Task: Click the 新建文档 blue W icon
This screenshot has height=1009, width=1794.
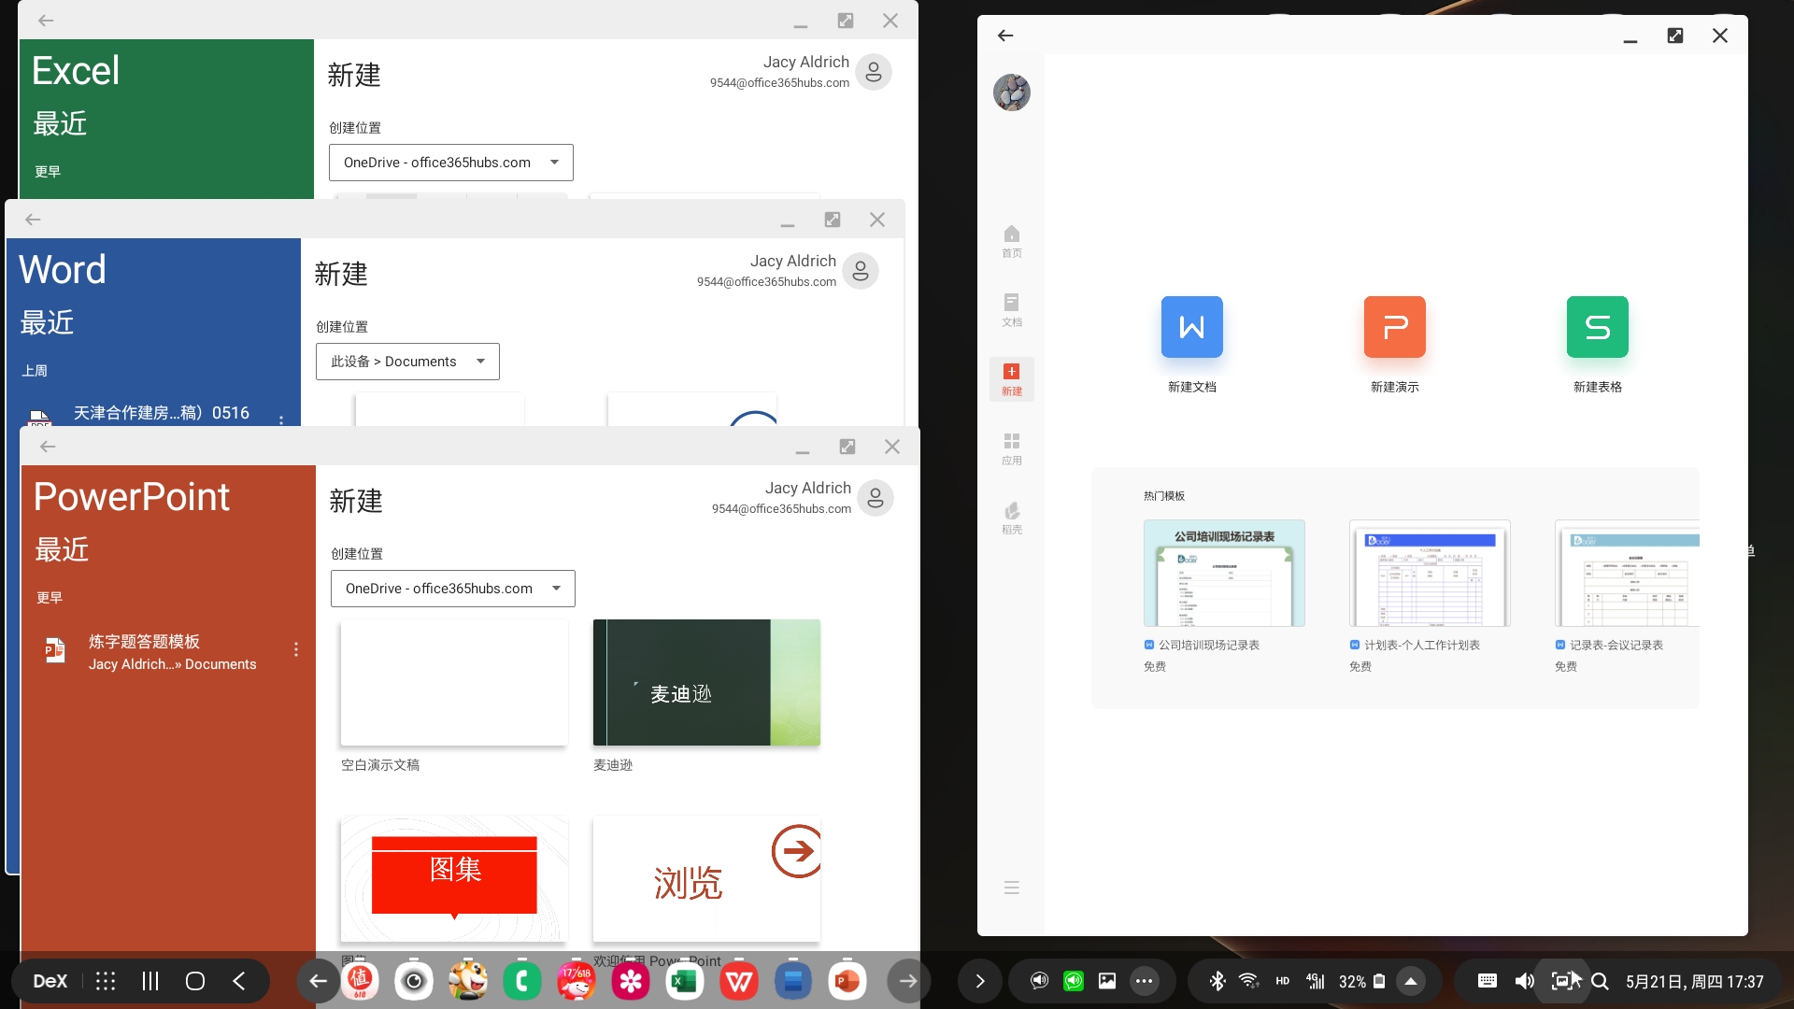Action: click(1191, 327)
